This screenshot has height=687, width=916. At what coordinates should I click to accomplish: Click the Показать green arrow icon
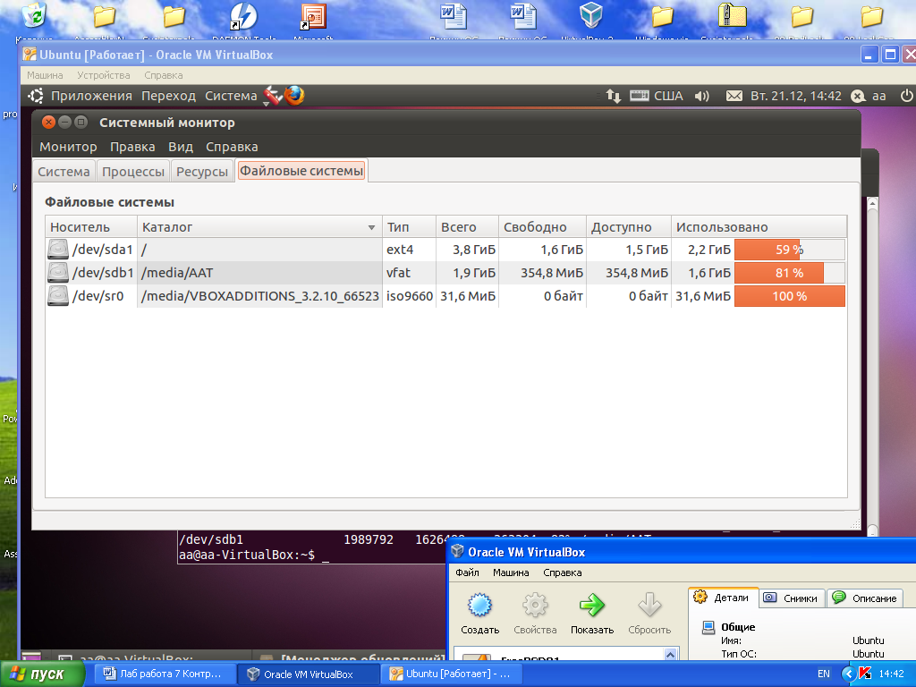click(x=592, y=606)
